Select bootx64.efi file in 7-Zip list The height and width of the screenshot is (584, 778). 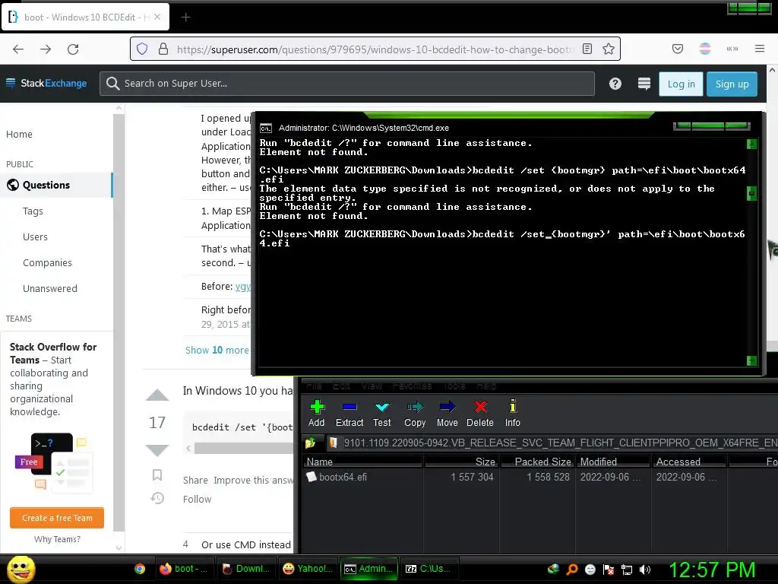click(x=343, y=477)
